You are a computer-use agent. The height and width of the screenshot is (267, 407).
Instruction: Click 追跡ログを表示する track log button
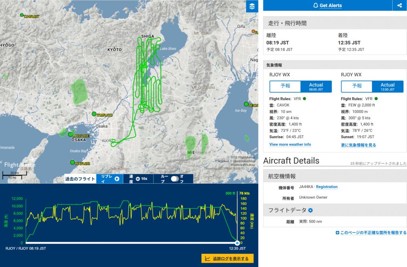(227, 259)
